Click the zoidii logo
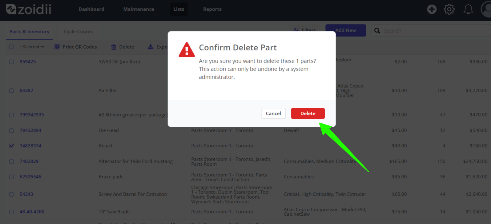This screenshot has width=491, height=224. point(28,9)
